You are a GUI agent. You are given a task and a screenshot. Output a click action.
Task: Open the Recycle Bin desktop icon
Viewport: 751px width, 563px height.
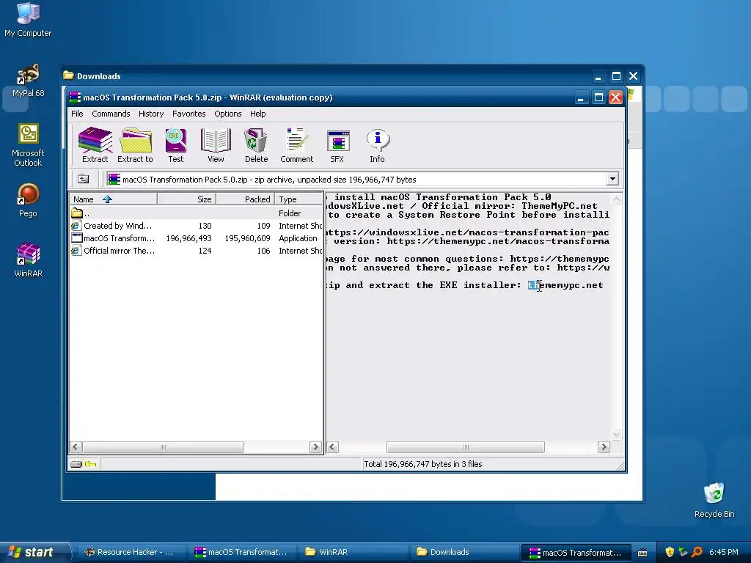(x=714, y=500)
